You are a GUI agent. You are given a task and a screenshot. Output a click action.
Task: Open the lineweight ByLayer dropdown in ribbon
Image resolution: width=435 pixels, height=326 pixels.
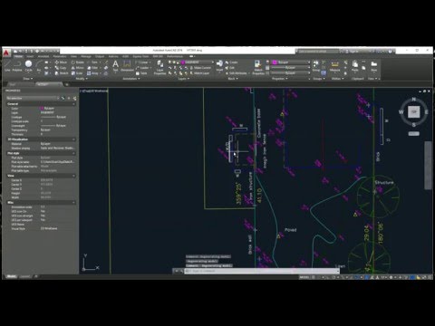point(291,68)
